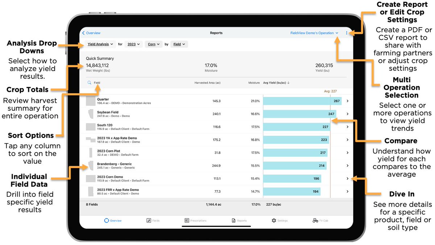Image resolution: width=435 pixels, height=245 pixels.
Task: Switch to the Prescriptions bottom tab
Action: [x=195, y=221]
